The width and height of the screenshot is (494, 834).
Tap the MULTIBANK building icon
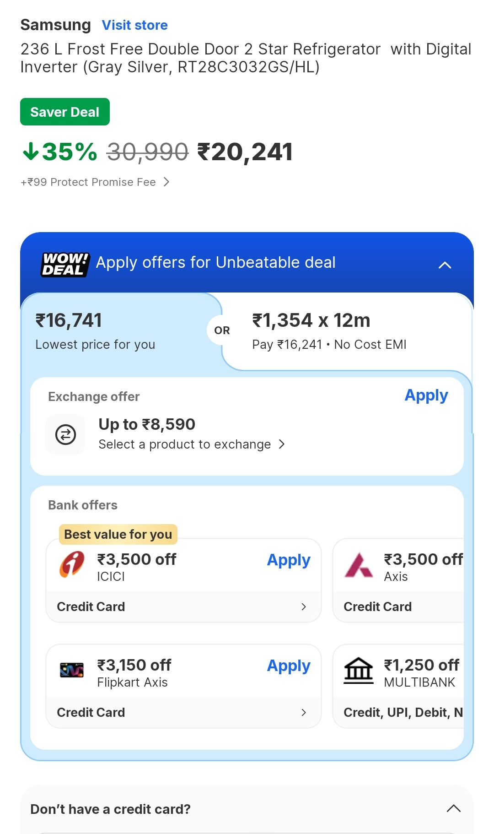coord(359,671)
